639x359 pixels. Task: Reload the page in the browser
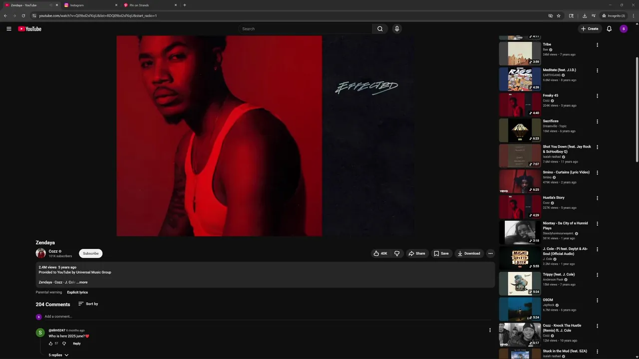point(23,15)
